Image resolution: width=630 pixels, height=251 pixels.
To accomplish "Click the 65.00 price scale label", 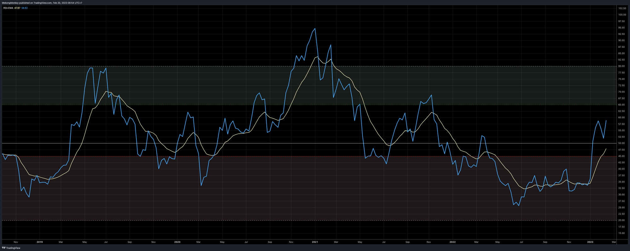I will click(x=622, y=105).
